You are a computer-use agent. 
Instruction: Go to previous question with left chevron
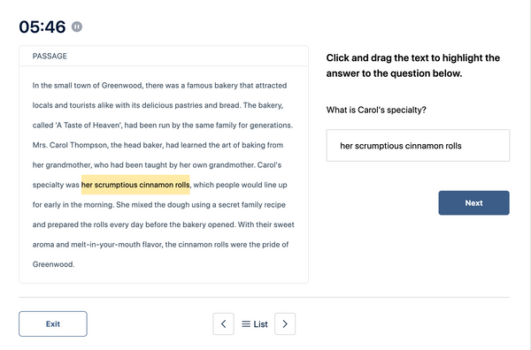tap(223, 324)
